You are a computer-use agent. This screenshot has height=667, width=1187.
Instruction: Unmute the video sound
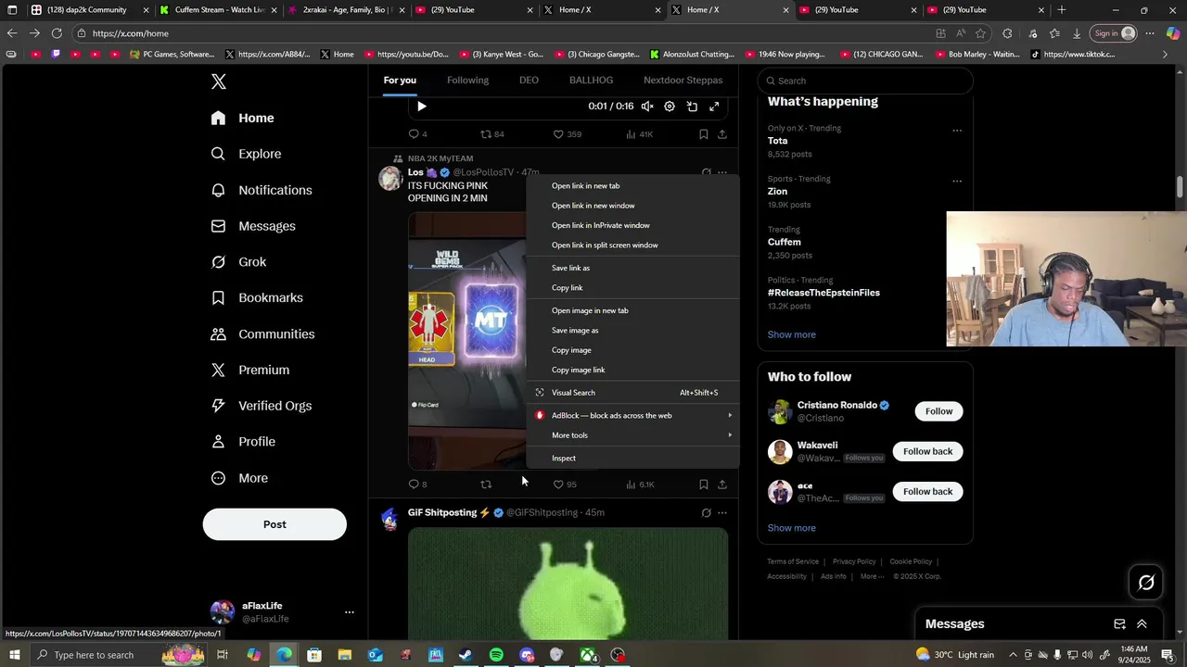(647, 107)
